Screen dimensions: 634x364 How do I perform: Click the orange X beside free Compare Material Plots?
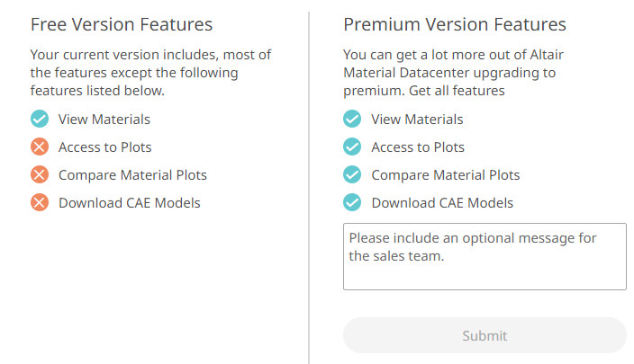(x=39, y=174)
